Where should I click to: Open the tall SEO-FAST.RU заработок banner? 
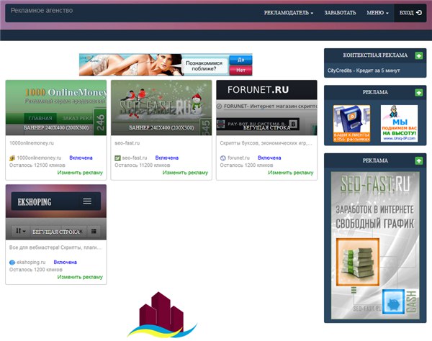375,245
